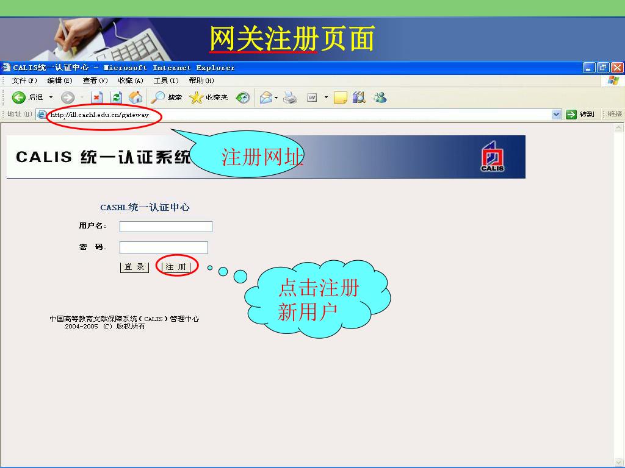Image resolution: width=625 pixels, height=468 pixels.
Task: Expand the address bar dropdown
Action: [557, 115]
